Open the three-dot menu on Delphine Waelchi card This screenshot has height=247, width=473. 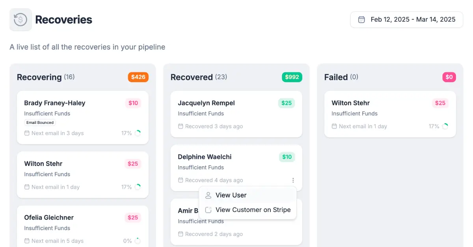pyautogui.click(x=293, y=180)
